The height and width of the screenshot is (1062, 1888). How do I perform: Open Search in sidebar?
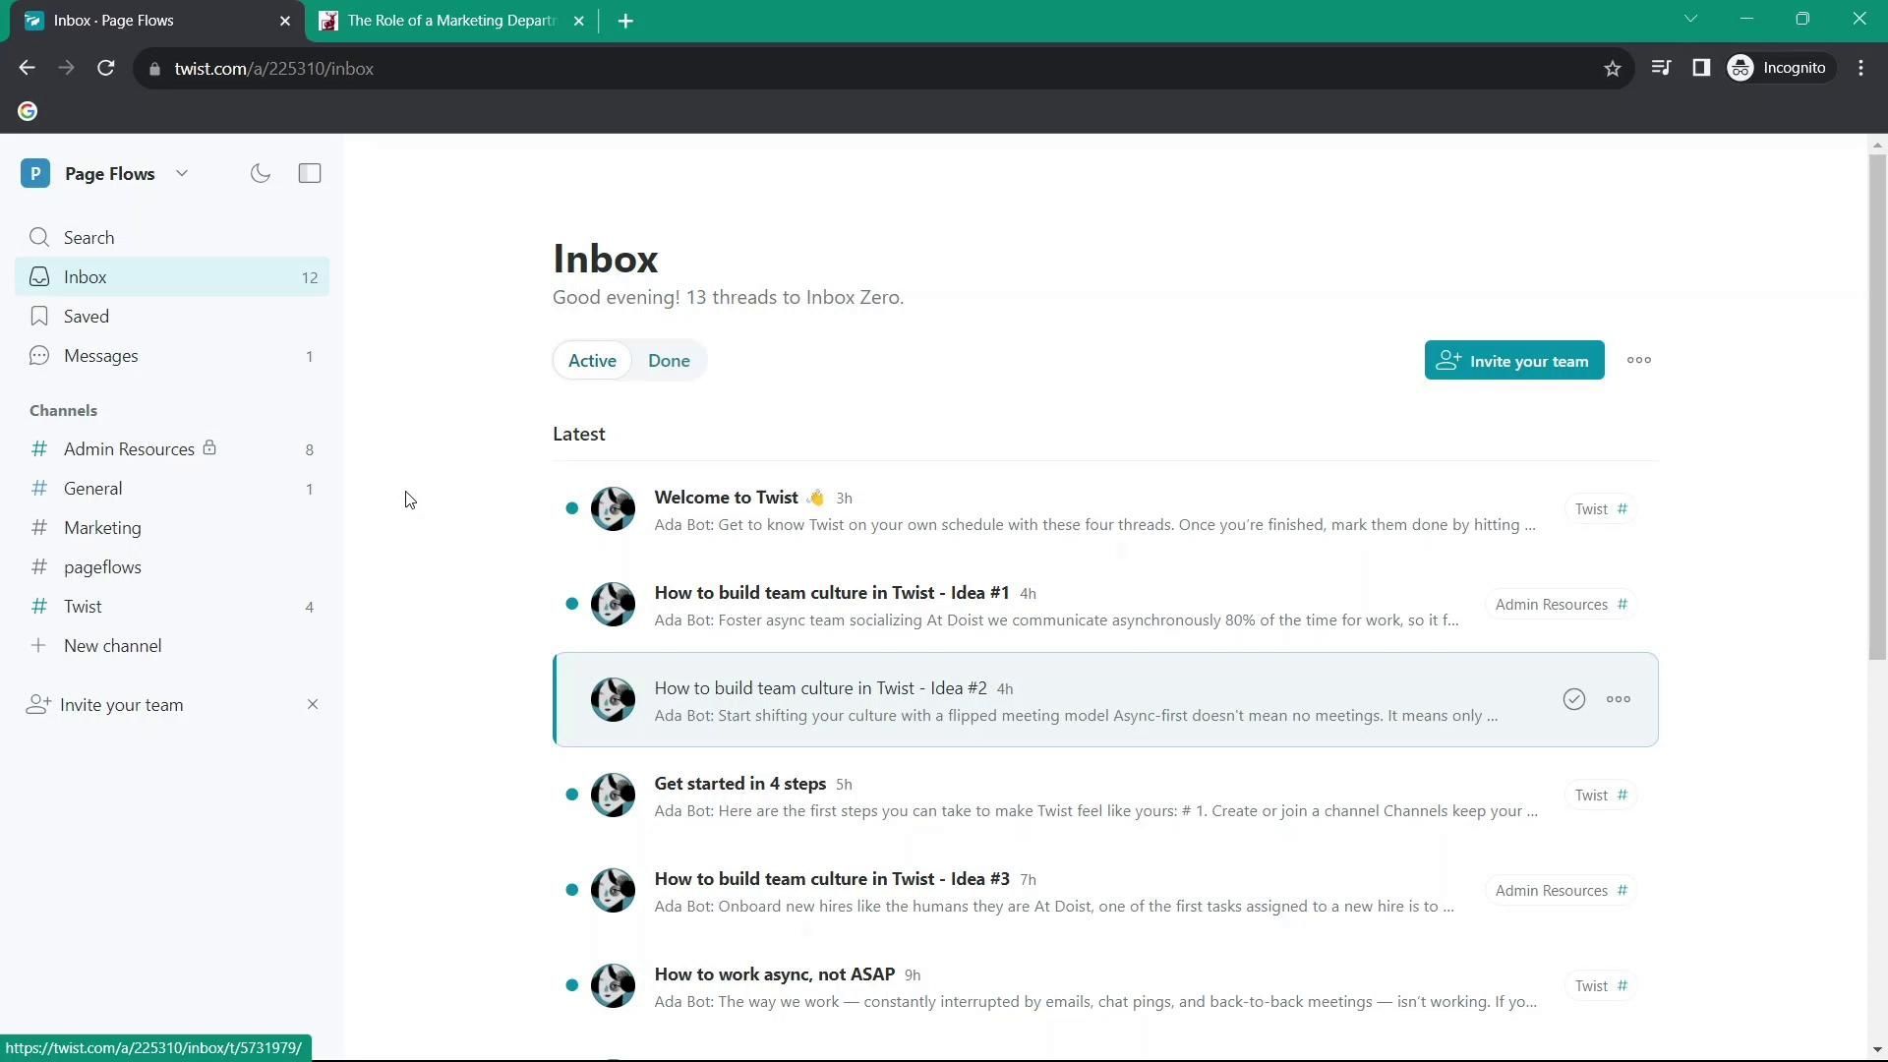88,238
